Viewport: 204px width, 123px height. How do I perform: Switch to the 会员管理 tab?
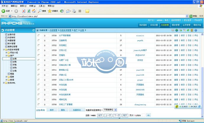[x=187, y=25]
